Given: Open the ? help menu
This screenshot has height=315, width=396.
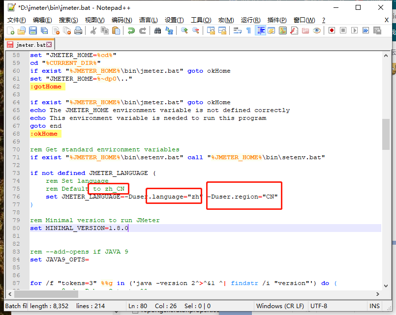Looking at the screenshot, I should click(324, 20).
